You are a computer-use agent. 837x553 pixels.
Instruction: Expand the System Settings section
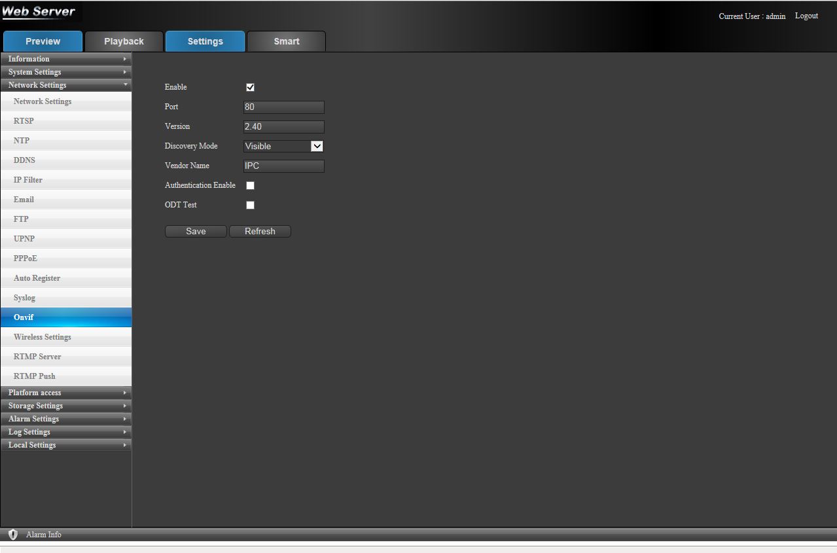65,72
